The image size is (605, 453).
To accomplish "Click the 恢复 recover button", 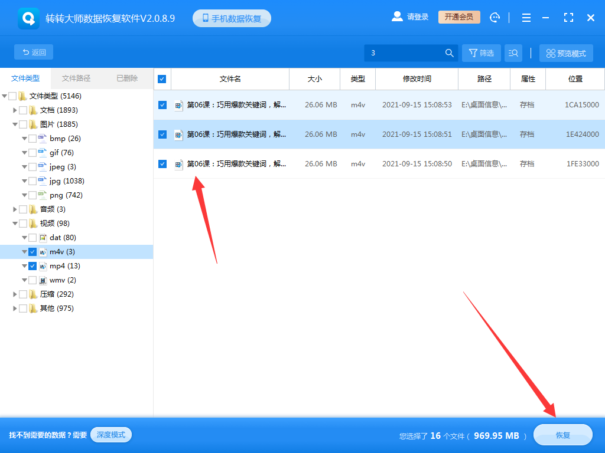I will pyautogui.click(x=562, y=435).
